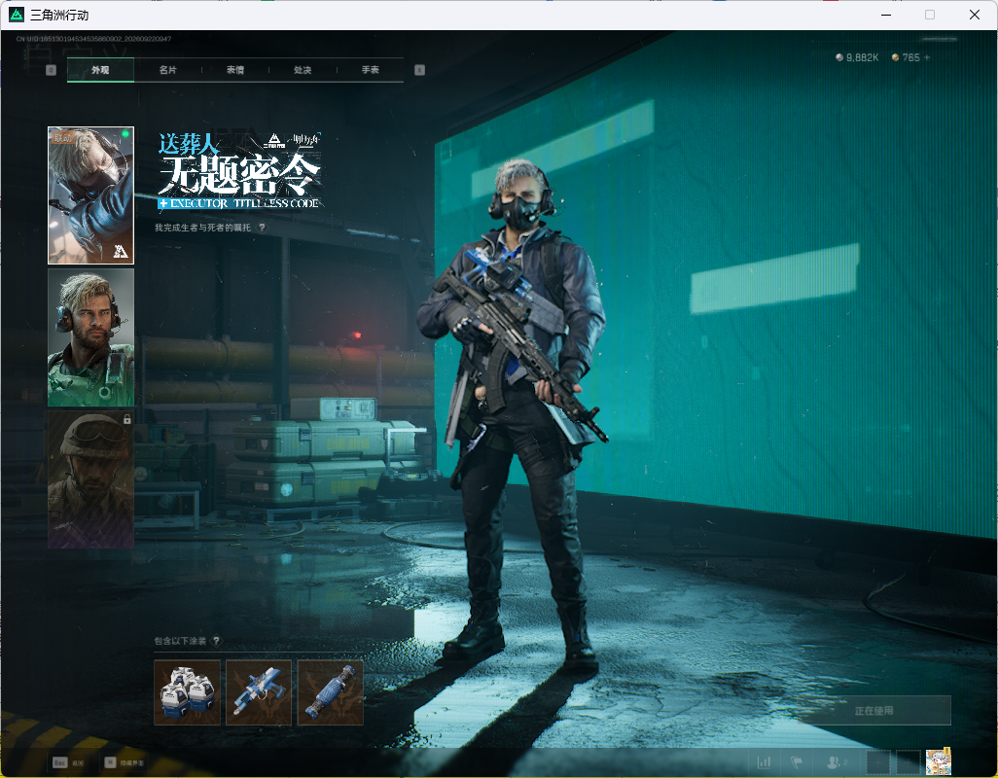
Task: Click the 包含以下涂装 label
Action: point(180,641)
